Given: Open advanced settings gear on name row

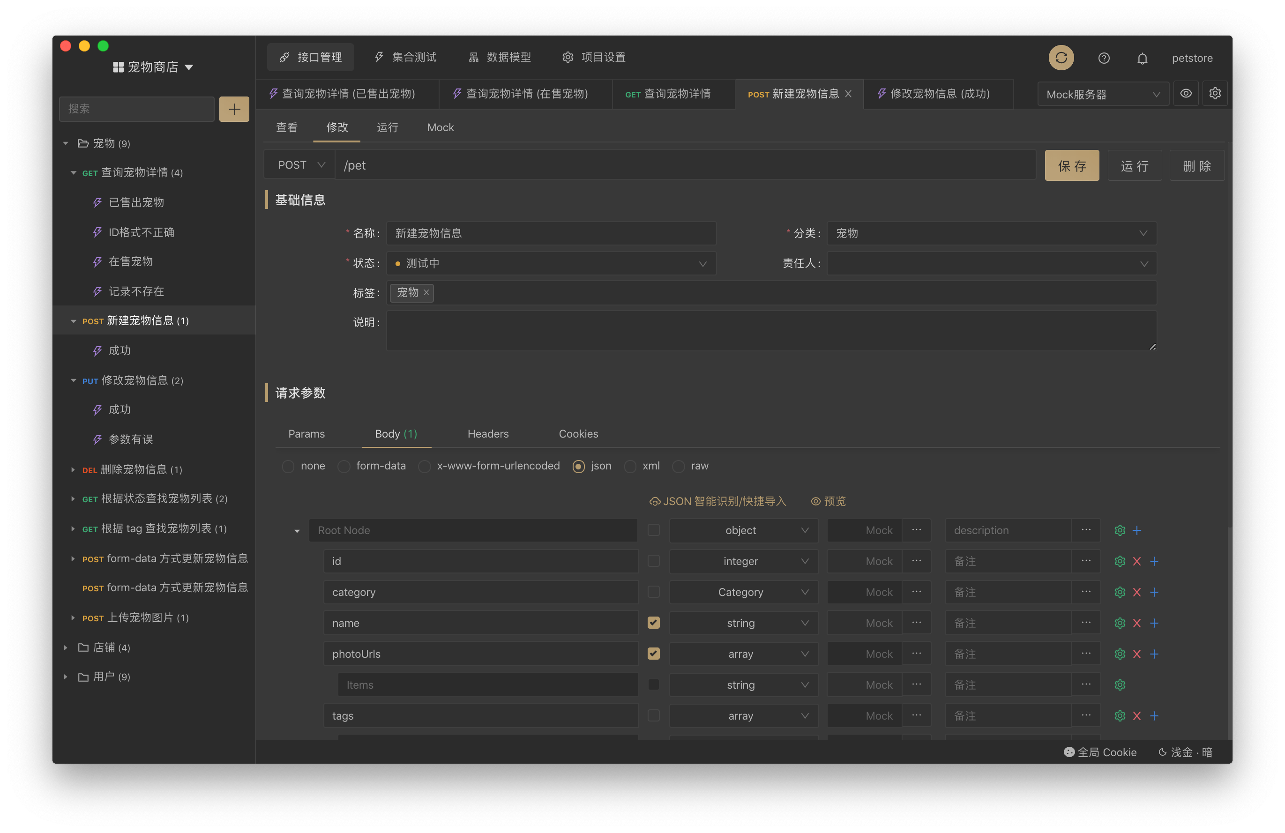Looking at the screenshot, I should coord(1119,623).
